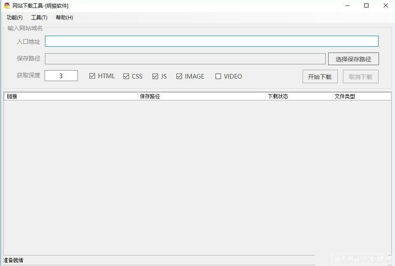This screenshot has height=266, width=395.
Task: Open the 帮助(H) menu
Action: [x=64, y=18]
